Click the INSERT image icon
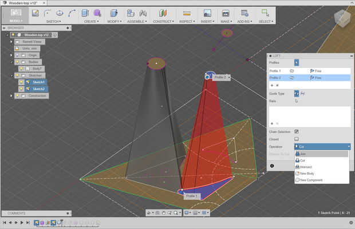 (207, 13)
